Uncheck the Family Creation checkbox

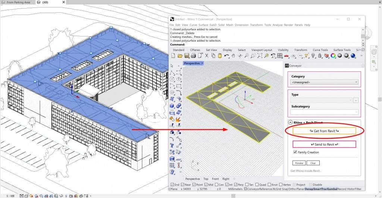295,152
